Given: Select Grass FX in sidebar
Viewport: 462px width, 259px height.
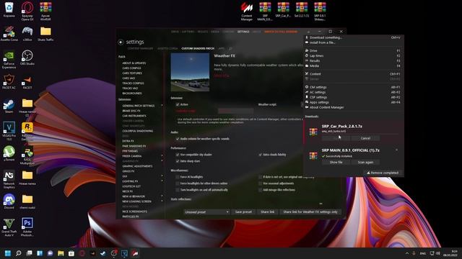Looking at the screenshot, I should tap(128, 171).
